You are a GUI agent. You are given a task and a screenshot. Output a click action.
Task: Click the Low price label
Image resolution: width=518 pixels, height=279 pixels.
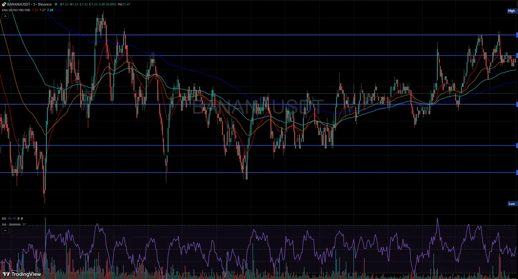(x=512, y=204)
